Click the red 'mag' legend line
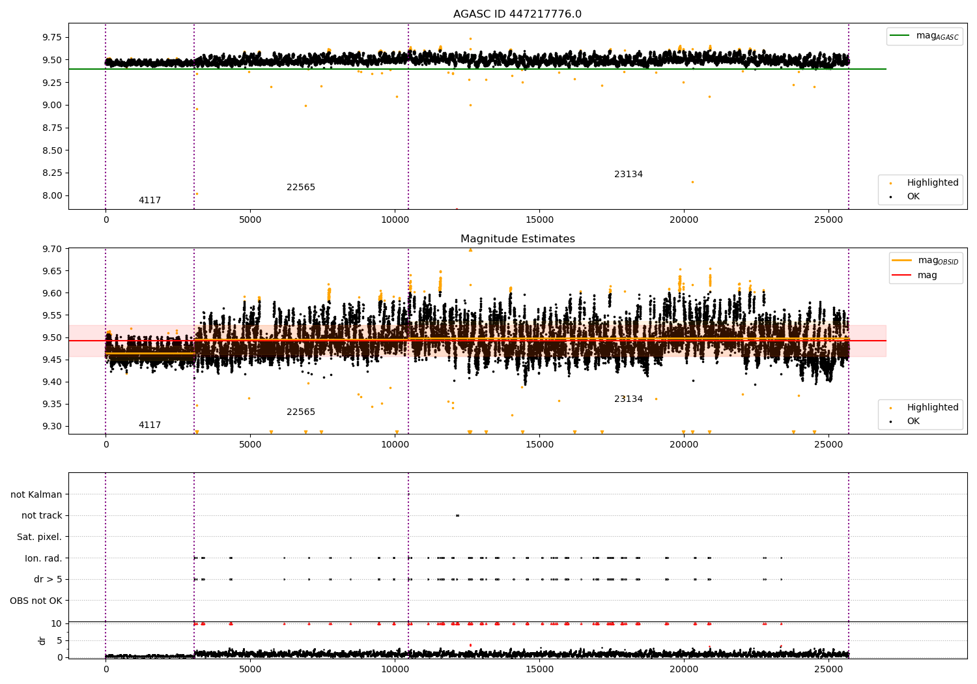The image size is (977, 684). click(901, 275)
